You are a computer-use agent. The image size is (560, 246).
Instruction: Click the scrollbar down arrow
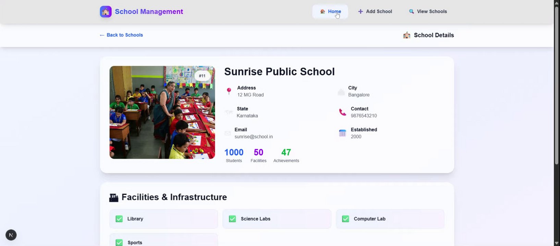[x=557, y=243]
